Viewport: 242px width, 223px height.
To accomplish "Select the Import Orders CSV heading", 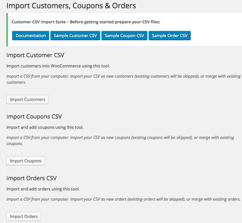I will click(x=32, y=178).
